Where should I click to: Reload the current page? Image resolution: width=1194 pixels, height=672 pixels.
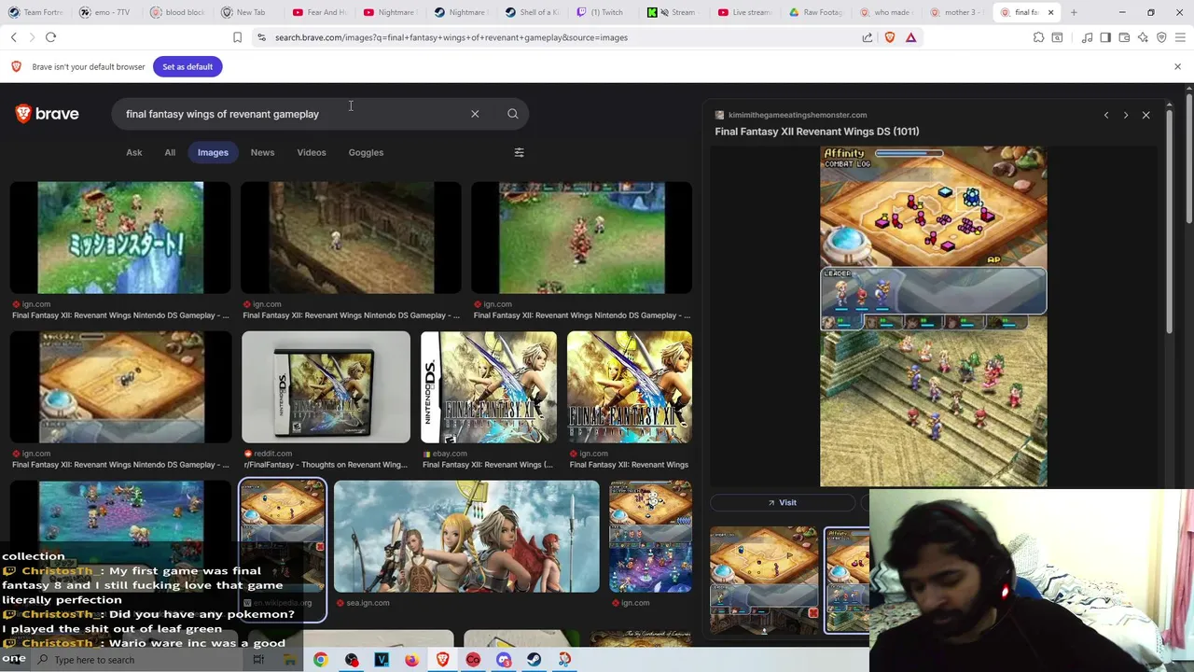(x=50, y=37)
